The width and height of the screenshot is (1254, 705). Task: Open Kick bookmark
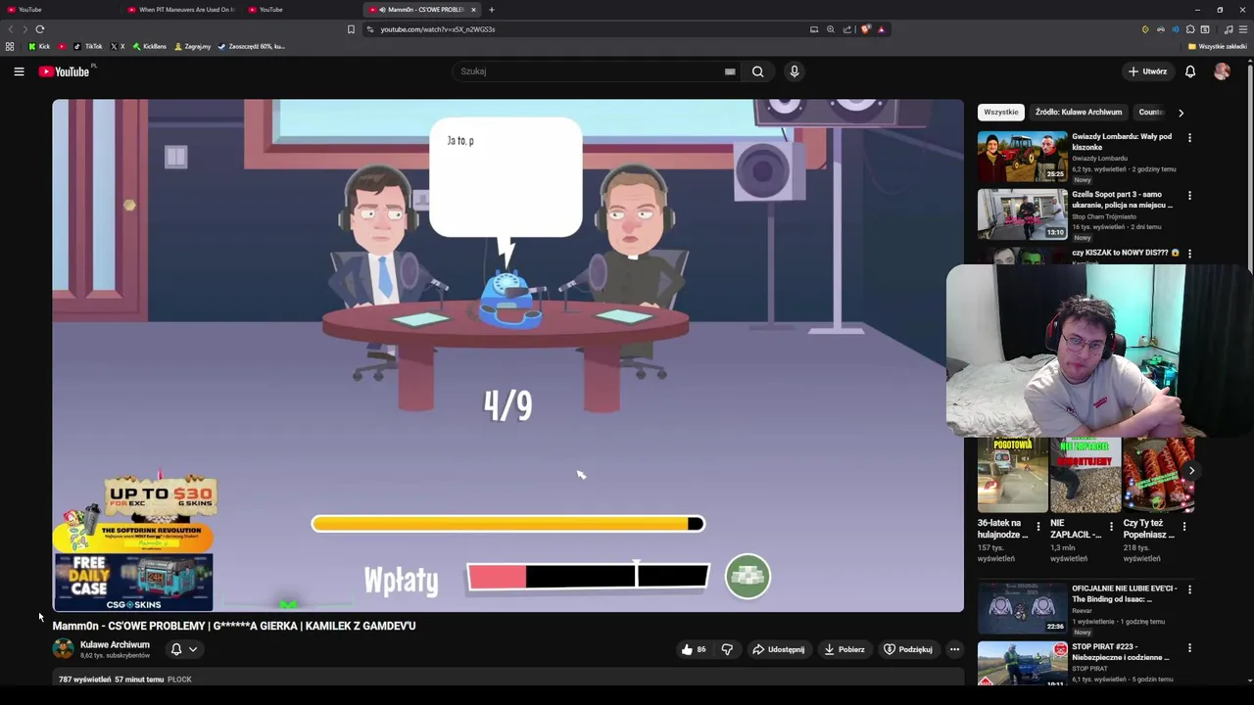pyautogui.click(x=39, y=46)
